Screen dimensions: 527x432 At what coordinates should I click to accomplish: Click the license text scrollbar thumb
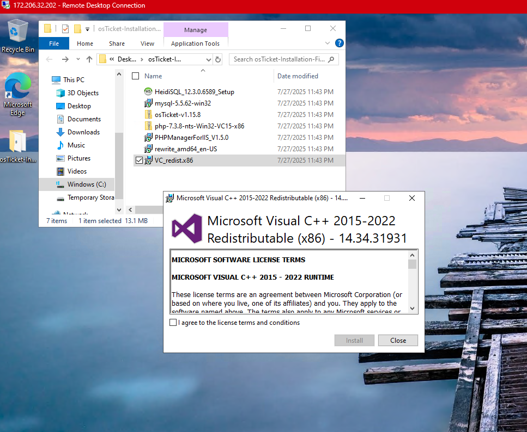tap(413, 264)
